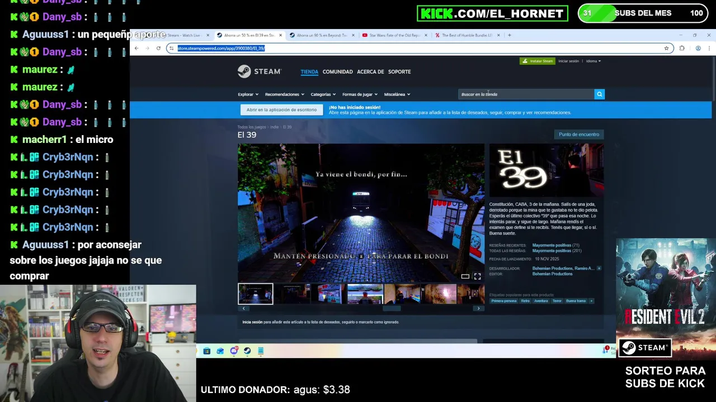Expand the Miscelánea dropdown
The image size is (716, 402).
(397, 94)
